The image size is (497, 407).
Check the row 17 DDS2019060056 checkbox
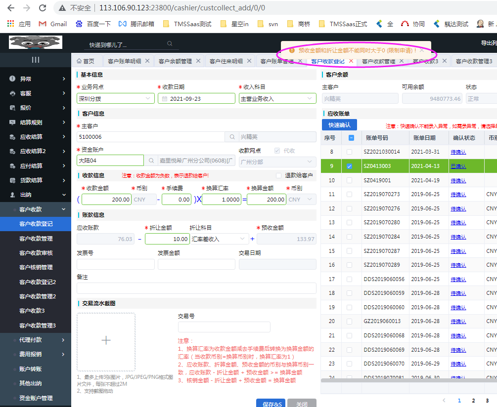click(x=349, y=279)
